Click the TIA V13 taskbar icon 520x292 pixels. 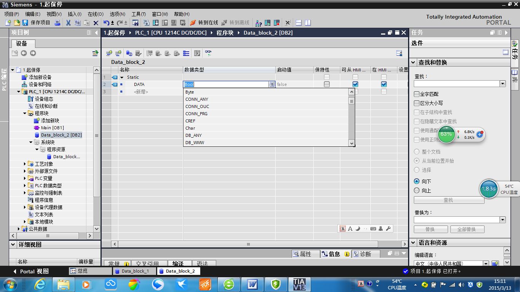pyautogui.click(x=300, y=284)
